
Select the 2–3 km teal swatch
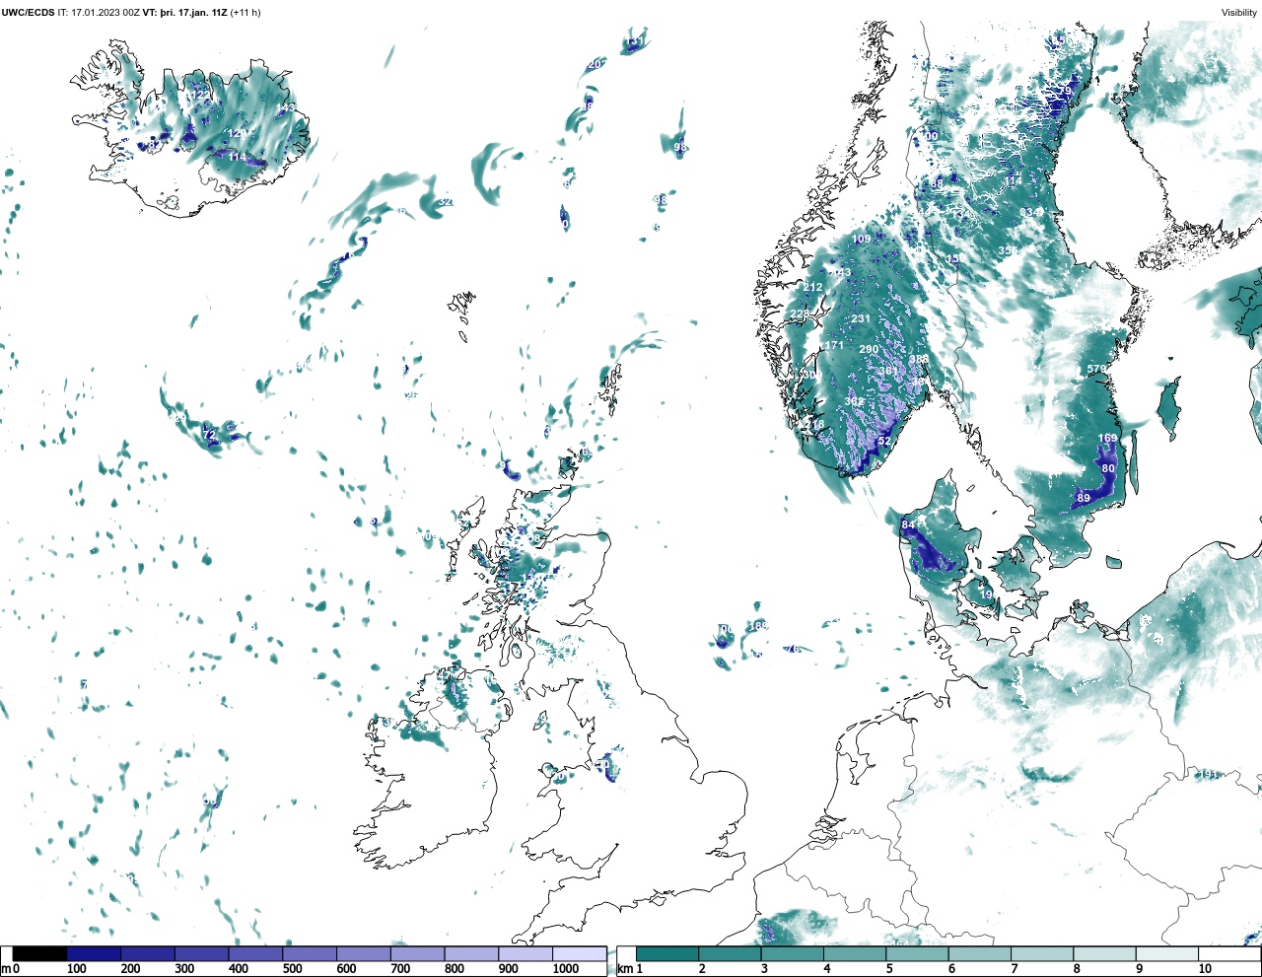click(730, 953)
